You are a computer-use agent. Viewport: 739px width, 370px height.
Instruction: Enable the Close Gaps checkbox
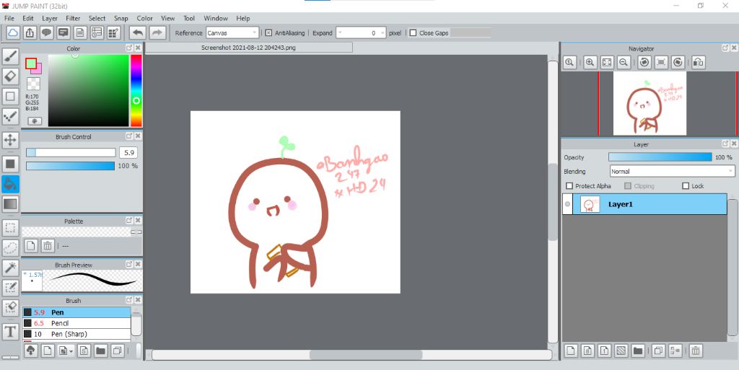coord(413,33)
